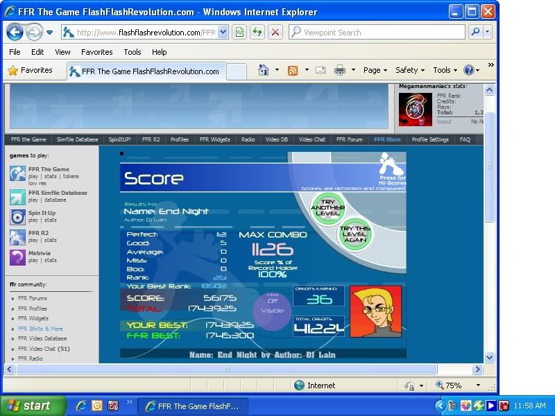Click the Refresh page icon
Viewport: 555px width, 416px height.
coord(257,32)
